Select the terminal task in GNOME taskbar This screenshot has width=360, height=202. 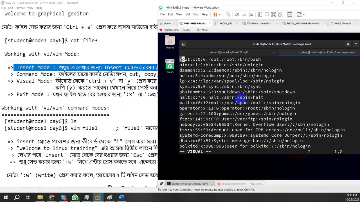click(190, 184)
